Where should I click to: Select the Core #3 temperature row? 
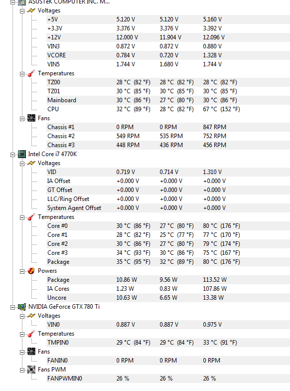coord(168,253)
